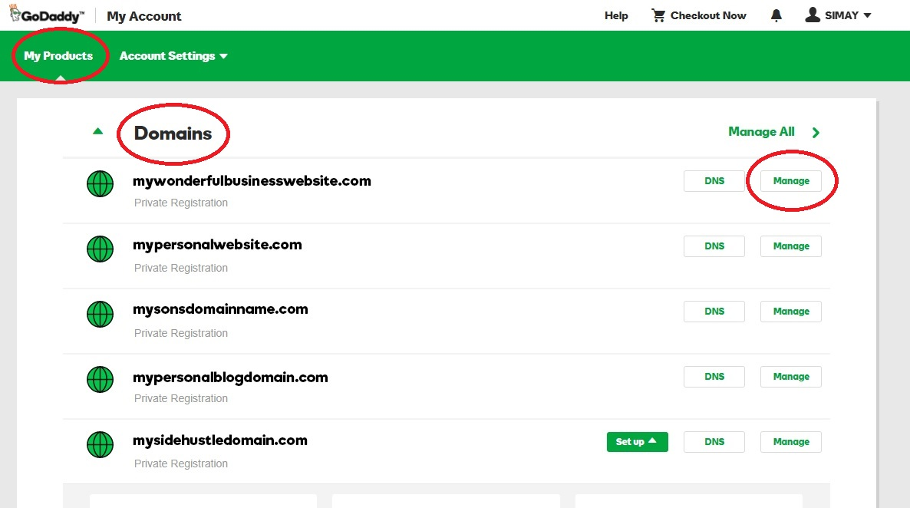The height and width of the screenshot is (508, 910).
Task: Open the Help menu
Action: pos(616,15)
